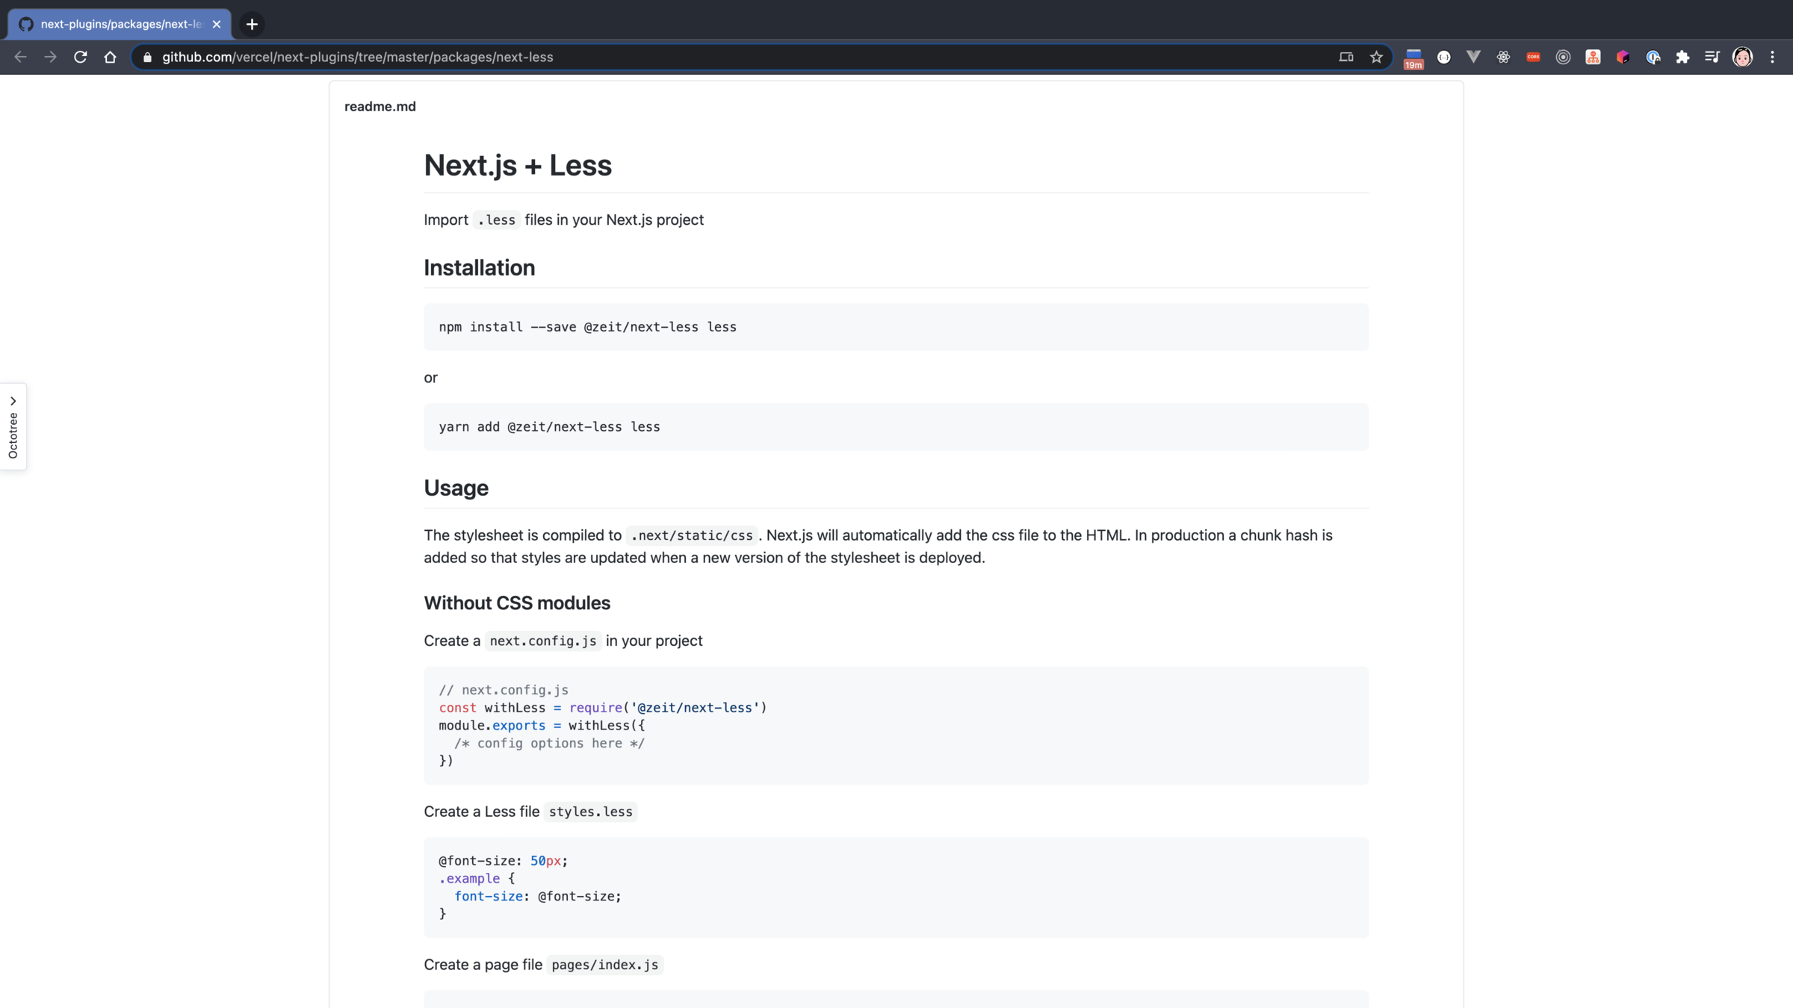The image size is (1793, 1008).
Task: Click the Installation heading
Action: click(479, 268)
